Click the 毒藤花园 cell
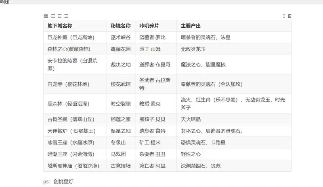Image resolution: width=323 pixels, height=187 pixels. [121, 49]
